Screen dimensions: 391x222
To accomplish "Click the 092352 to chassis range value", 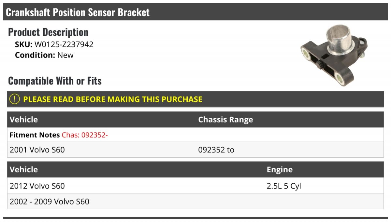I will (x=216, y=150).
